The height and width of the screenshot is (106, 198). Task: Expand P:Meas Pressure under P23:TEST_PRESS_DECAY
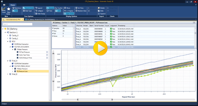tap(12, 69)
